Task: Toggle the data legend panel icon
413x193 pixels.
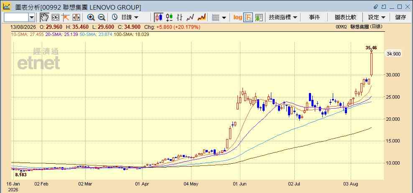Action: [248, 18]
